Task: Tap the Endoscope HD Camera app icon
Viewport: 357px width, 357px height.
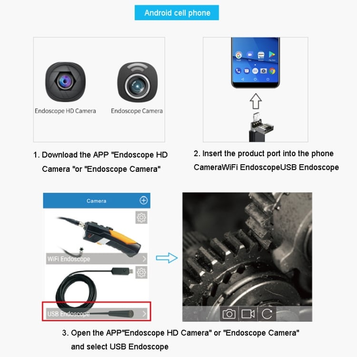Action: click(65, 82)
